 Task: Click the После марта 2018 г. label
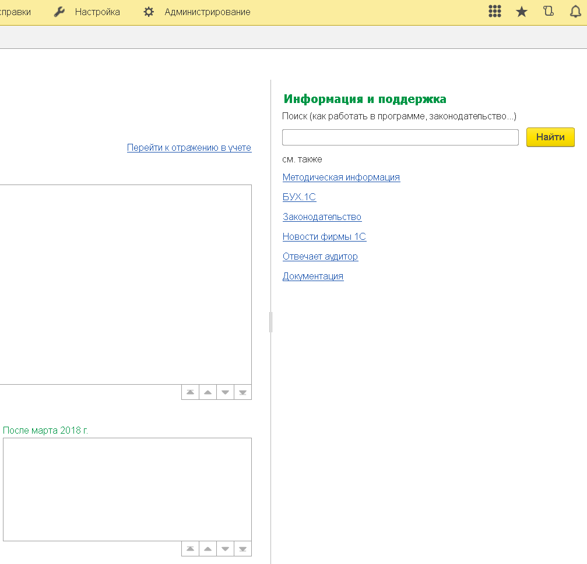(x=45, y=430)
